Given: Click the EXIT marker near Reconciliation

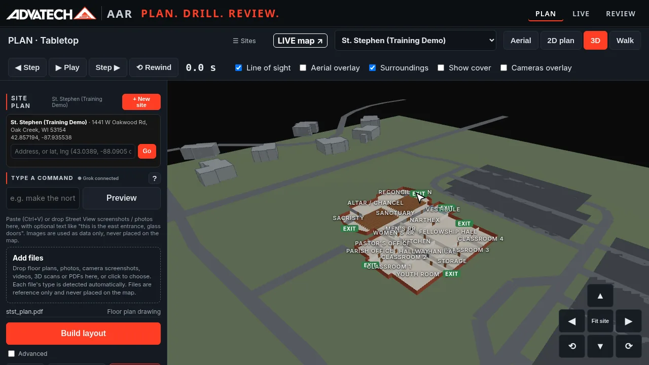Looking at the screenshot, I should coord(419,194).
